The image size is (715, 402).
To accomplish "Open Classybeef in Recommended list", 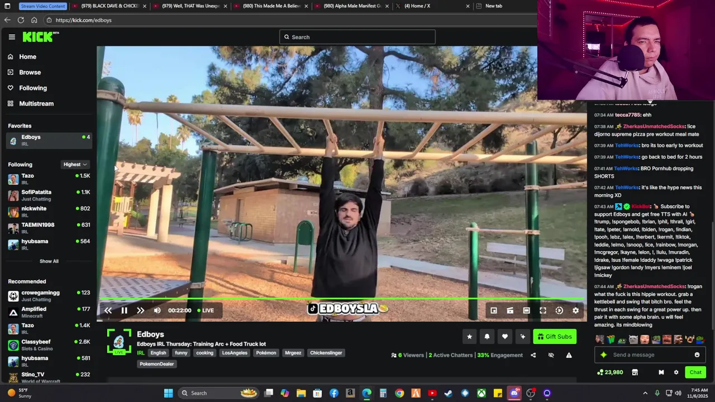I will click(49, 344).
